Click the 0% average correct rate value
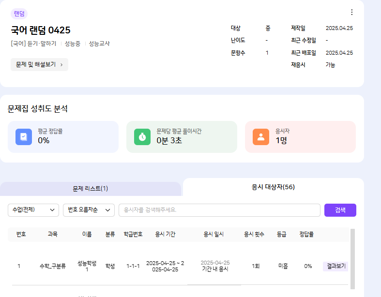 [x=44, y=140]
